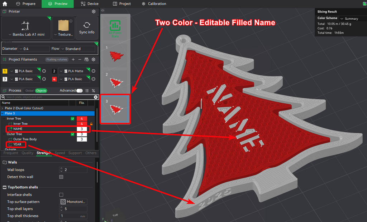Add a filament with plus icon
This screenshot has height=222, width=367.
[x=73, y=60]
